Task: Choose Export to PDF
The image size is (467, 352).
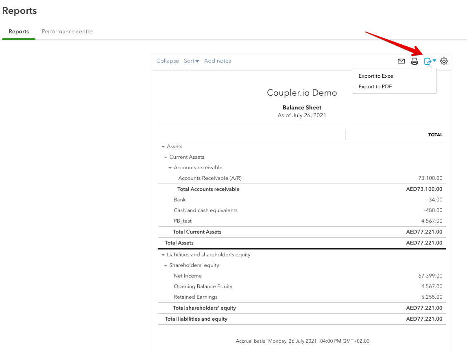Action: 375,86
